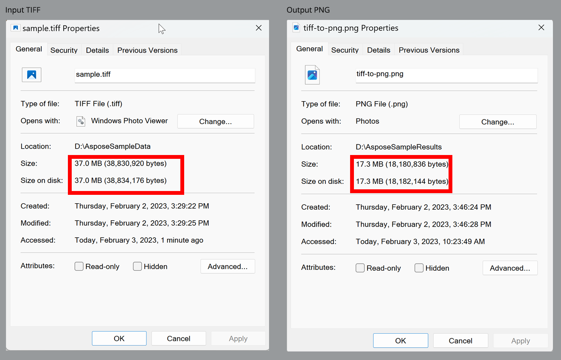Click the sample.tiff file icon
The image size is (561, 360).
pos(31,75)
